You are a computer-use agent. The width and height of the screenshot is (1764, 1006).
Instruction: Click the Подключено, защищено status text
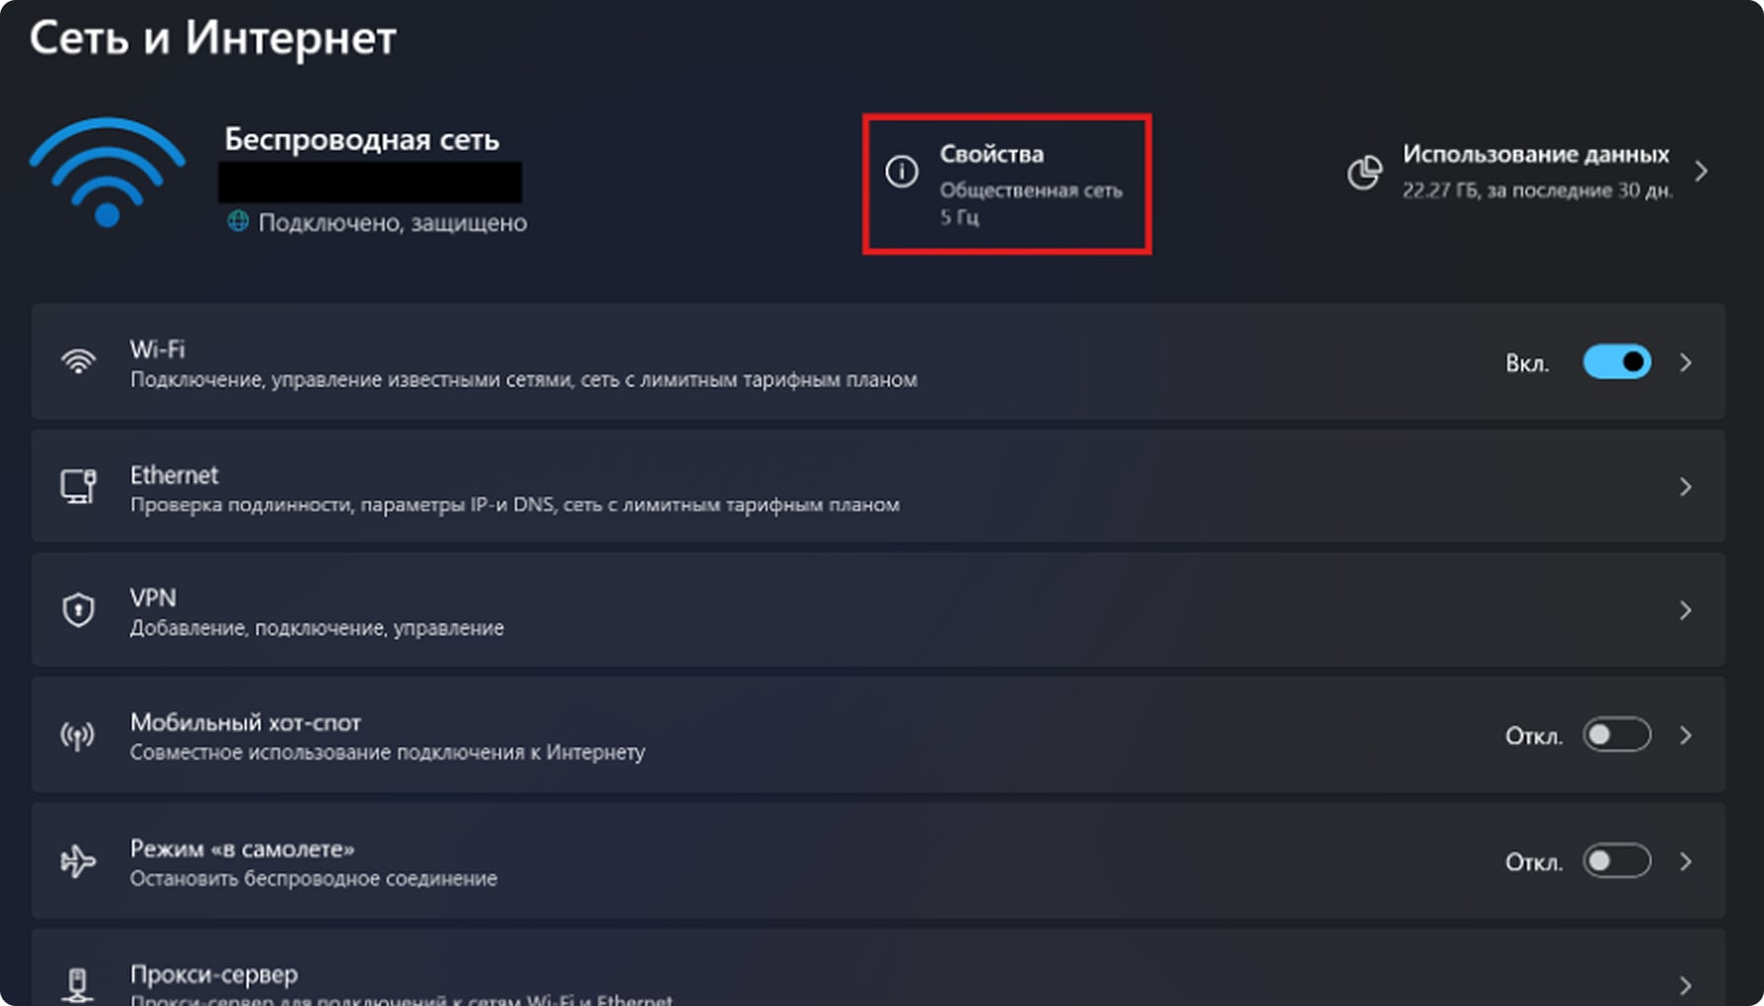pyautogui.click(x=392, y=223)
